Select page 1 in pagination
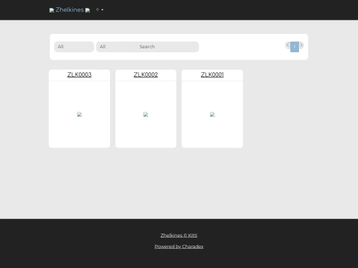Image resolution: width=358 pixels, height=268 pixels. (294, 47)
